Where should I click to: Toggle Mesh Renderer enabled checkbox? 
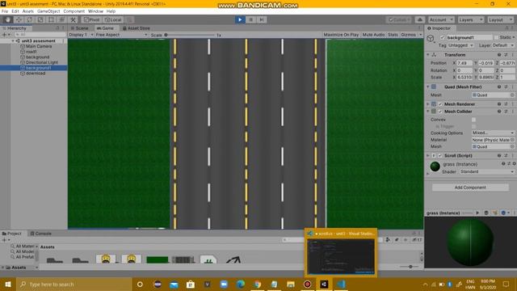click(440, 104)
